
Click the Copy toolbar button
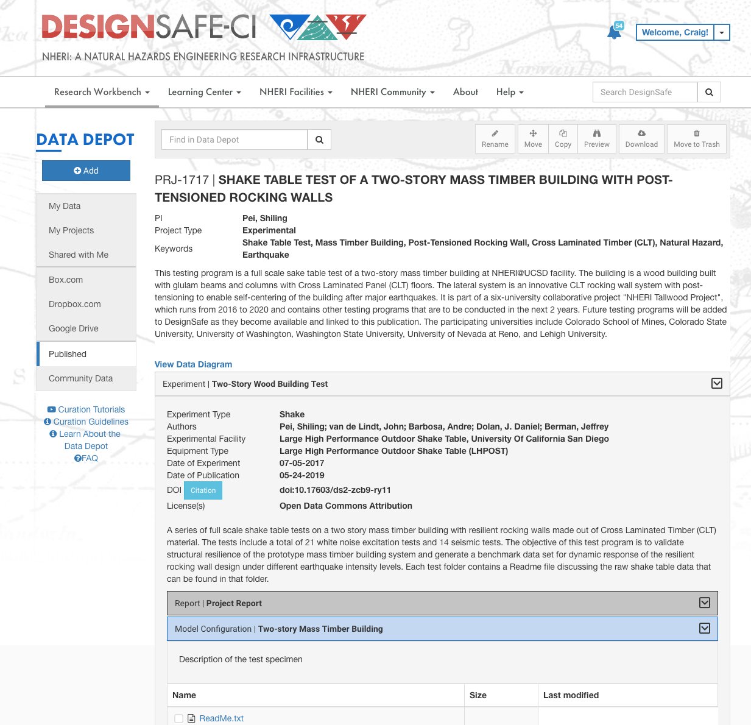click(x=563, y=139)
